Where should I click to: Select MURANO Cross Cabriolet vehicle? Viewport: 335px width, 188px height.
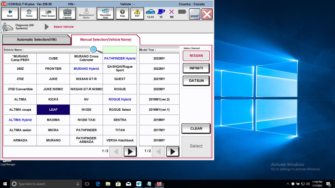point(86,58)
